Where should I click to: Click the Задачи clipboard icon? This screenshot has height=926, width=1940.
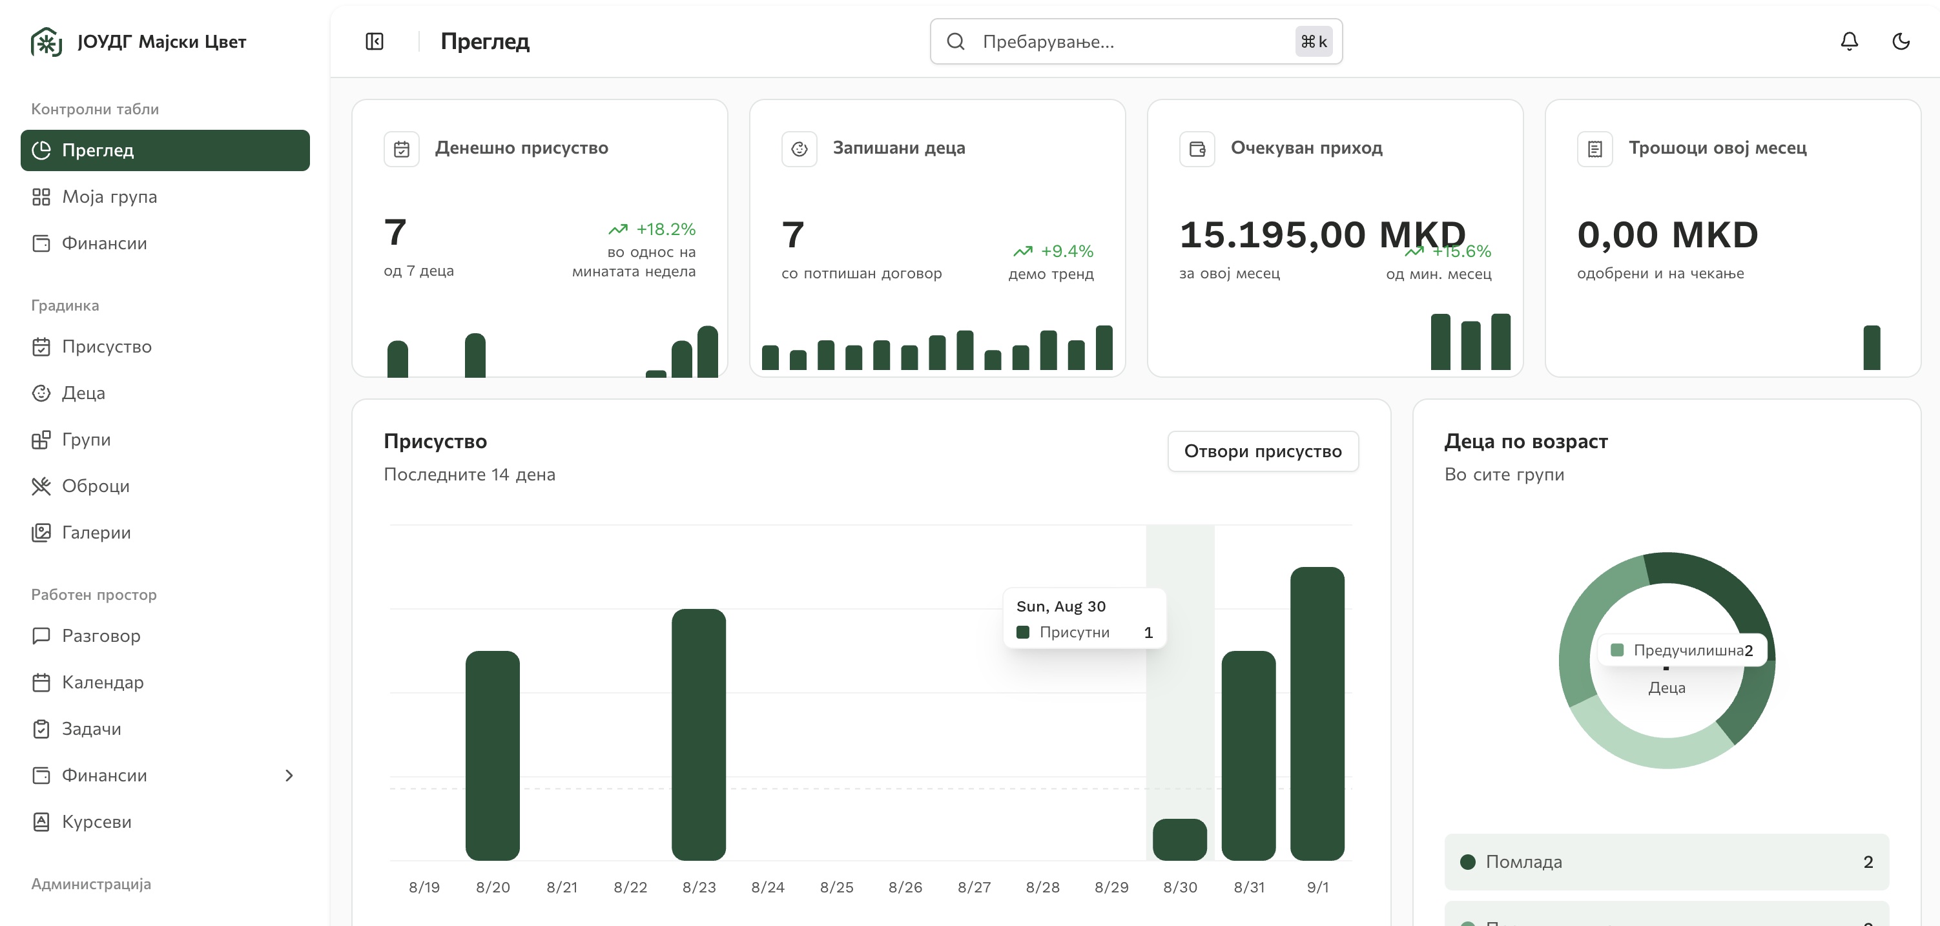point(41,729)
